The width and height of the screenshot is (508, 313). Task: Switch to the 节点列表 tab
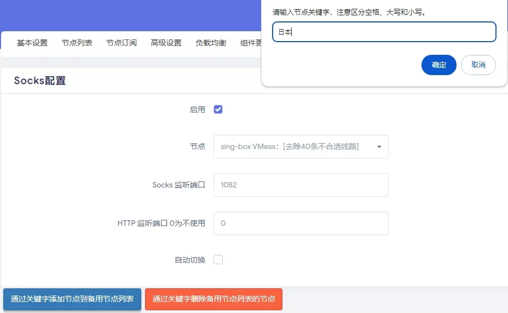(77, 43)
